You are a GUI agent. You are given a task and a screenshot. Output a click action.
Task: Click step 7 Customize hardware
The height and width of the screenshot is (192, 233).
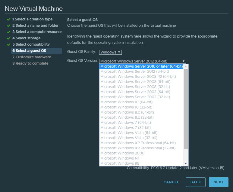coord(32,57)
